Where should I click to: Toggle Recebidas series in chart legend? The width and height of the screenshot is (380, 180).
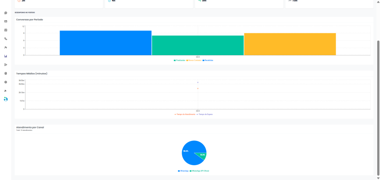(x=208, y=60)
